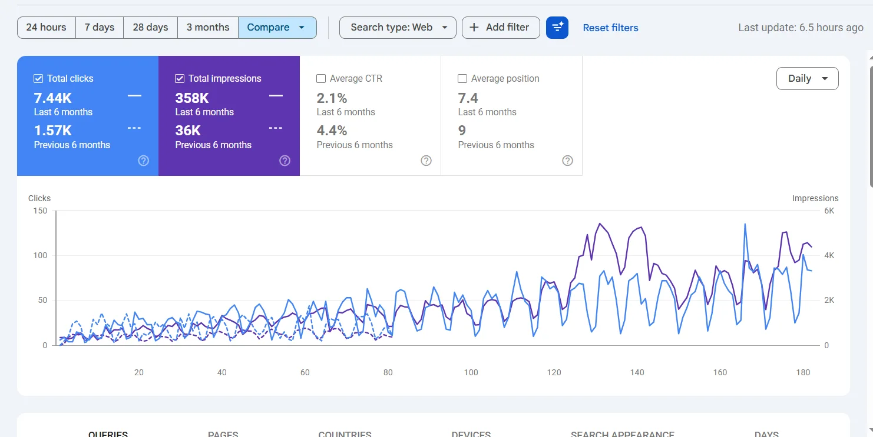The image size is (873, 437).
Task: Click the 4.4% previous CTR value
Action: pyautogui.click(x=332, y=131)
